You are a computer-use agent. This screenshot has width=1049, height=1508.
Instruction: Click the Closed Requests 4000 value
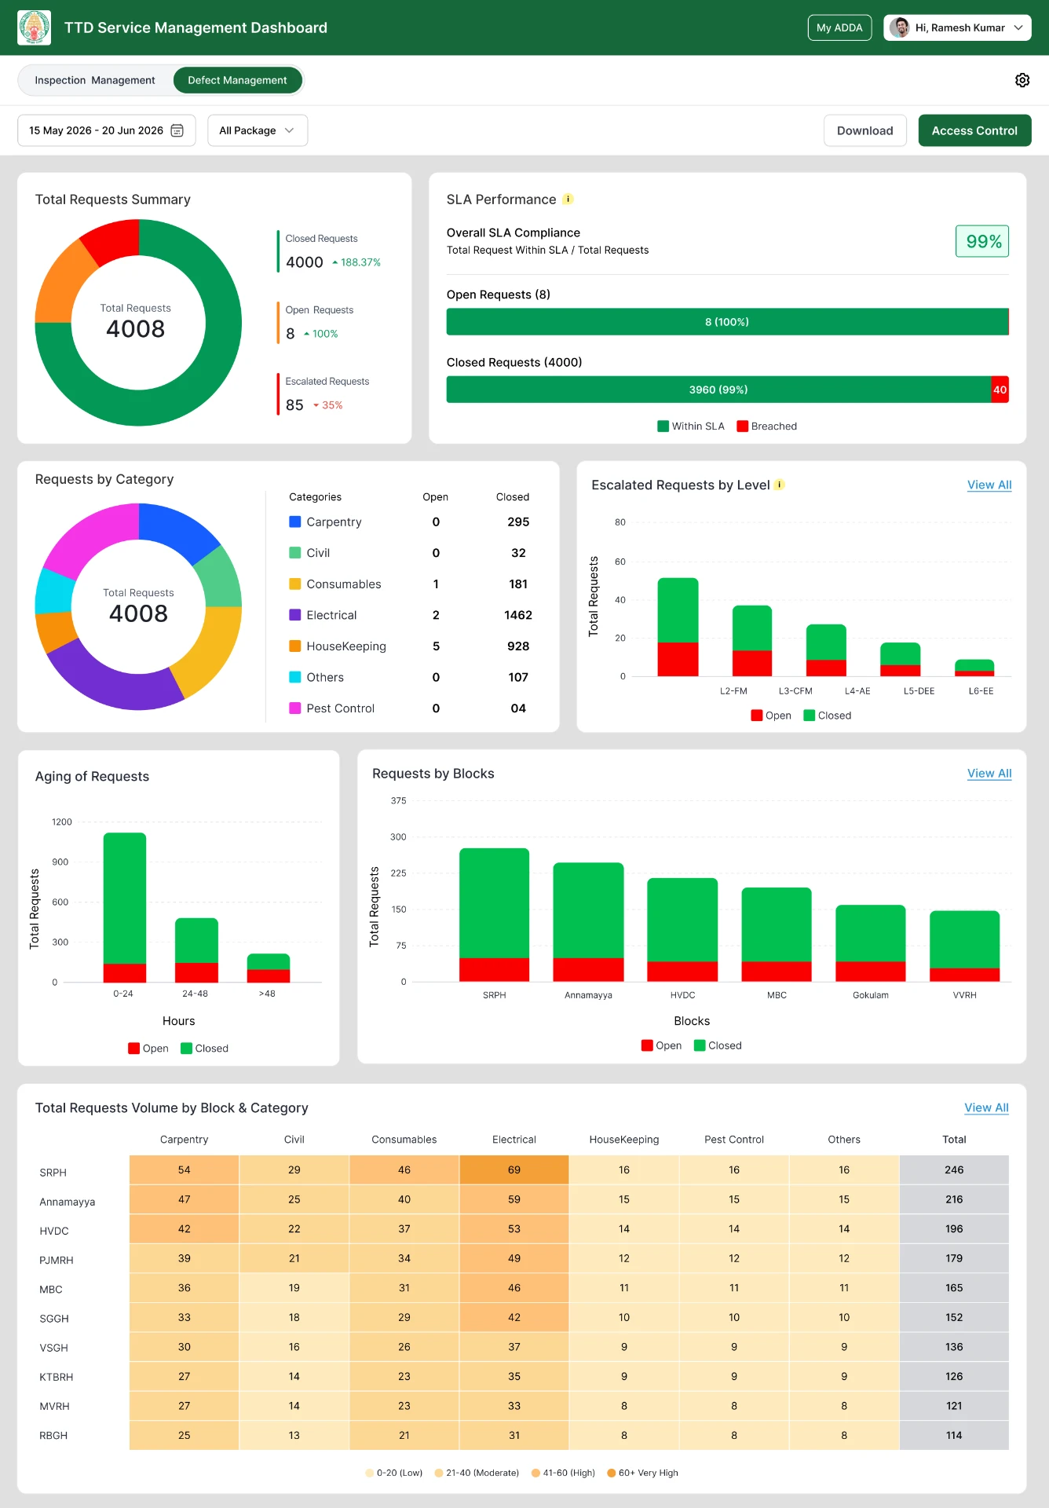(305, 262)
